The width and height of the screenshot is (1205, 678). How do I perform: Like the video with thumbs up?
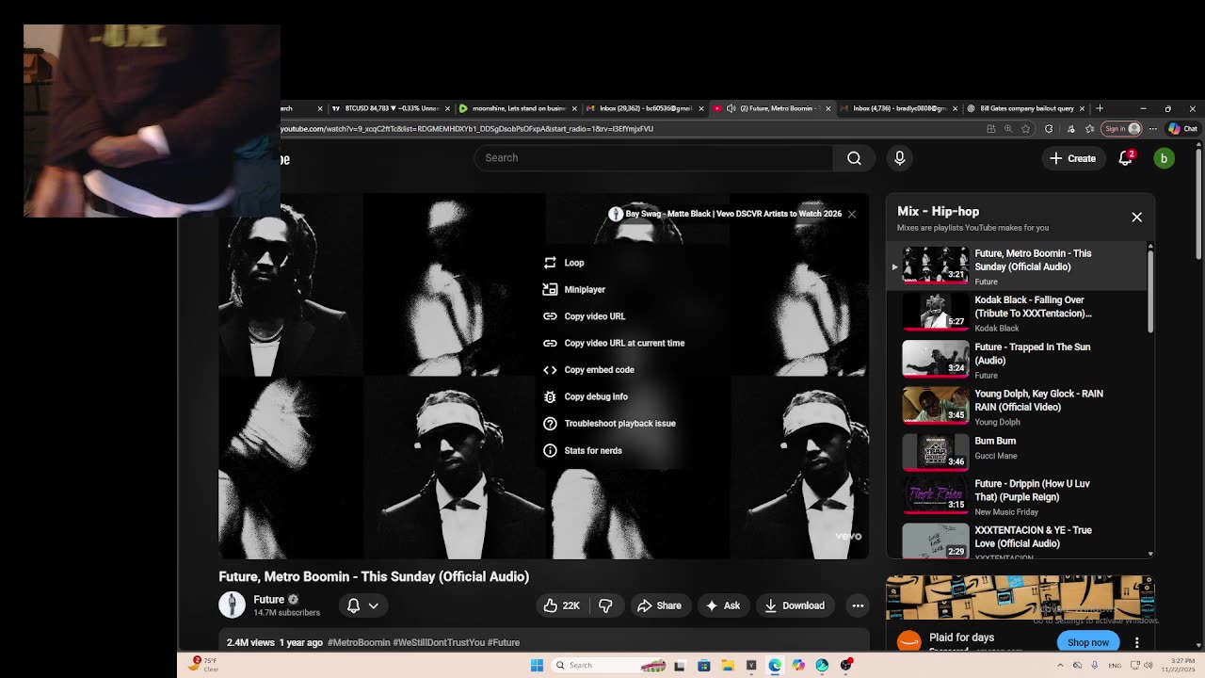click(561, 605)
